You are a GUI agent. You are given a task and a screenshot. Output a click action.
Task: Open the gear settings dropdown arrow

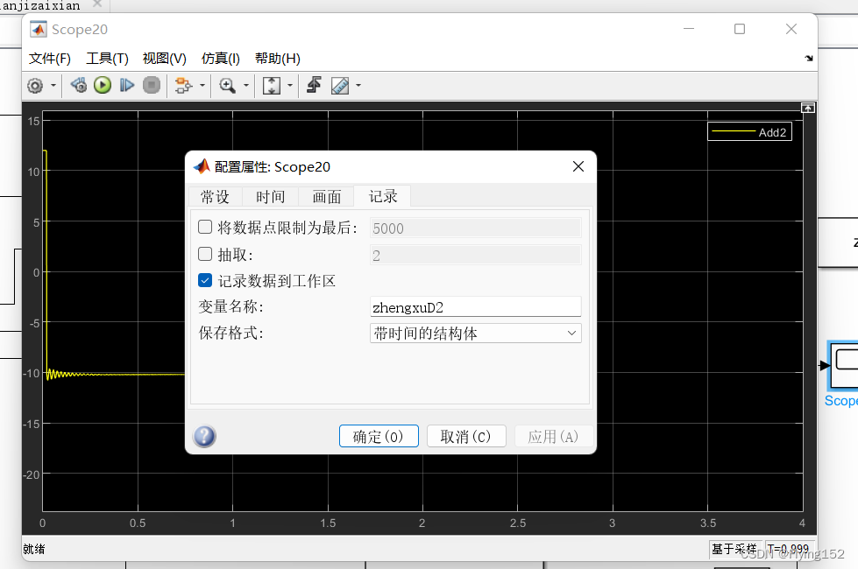click(53, 85)
